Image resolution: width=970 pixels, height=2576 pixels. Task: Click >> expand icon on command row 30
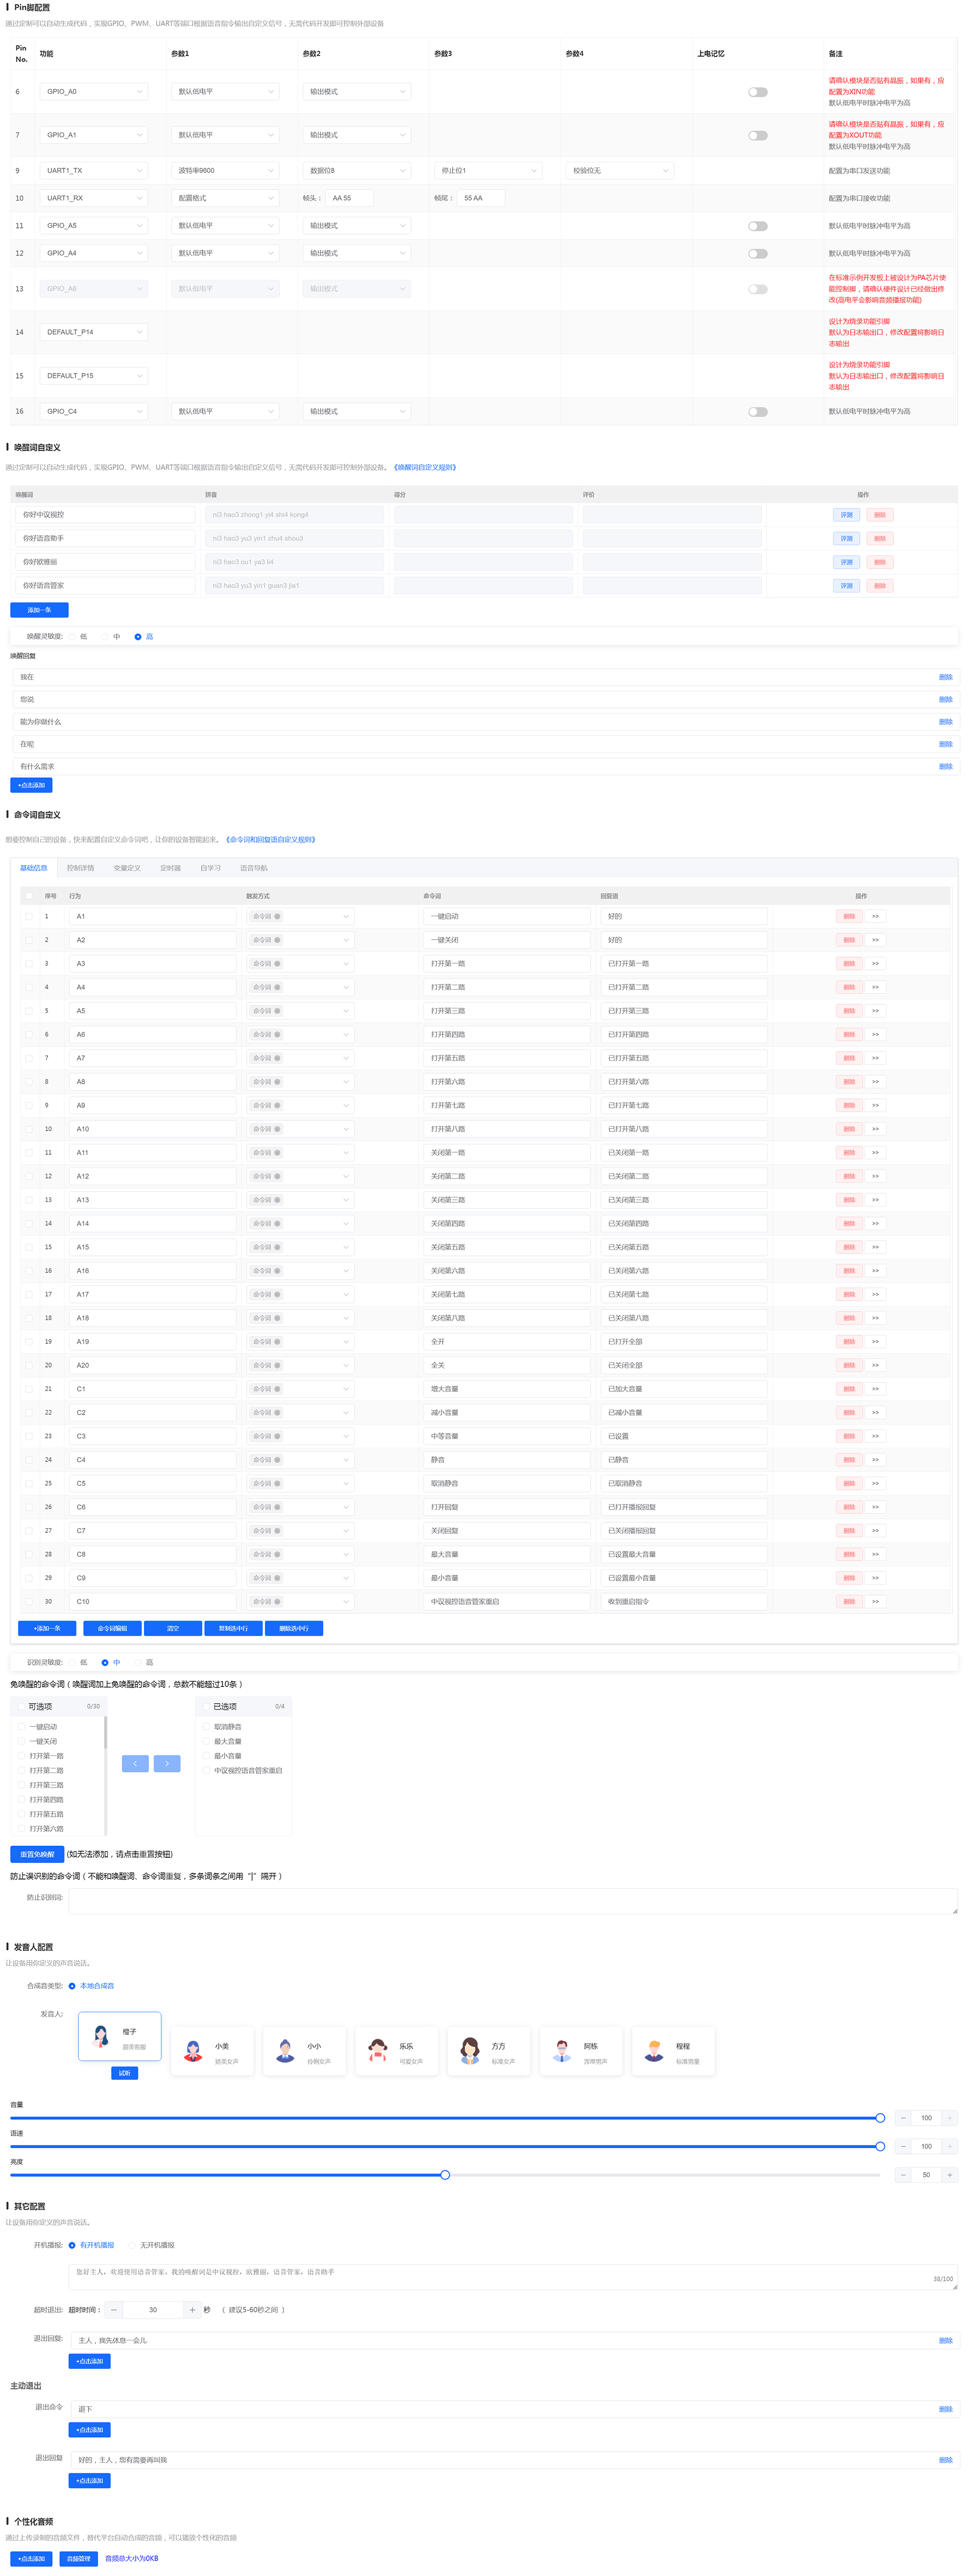click(875, 1601)
